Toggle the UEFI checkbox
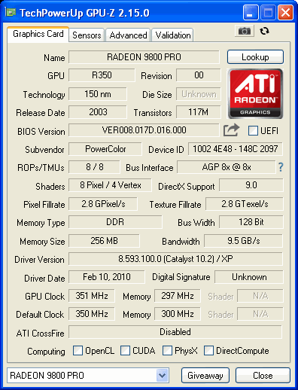 click(253, 131)
